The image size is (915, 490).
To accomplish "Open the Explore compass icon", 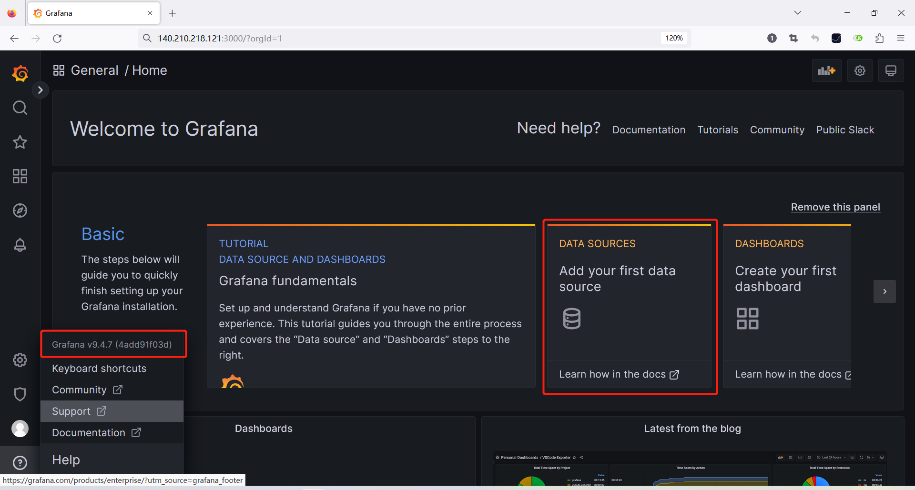I will 20,210.
